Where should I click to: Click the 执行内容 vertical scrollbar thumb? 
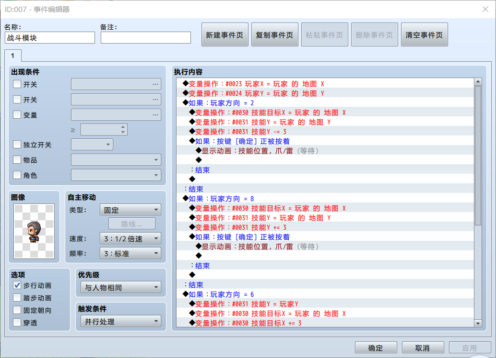point(478,156)
